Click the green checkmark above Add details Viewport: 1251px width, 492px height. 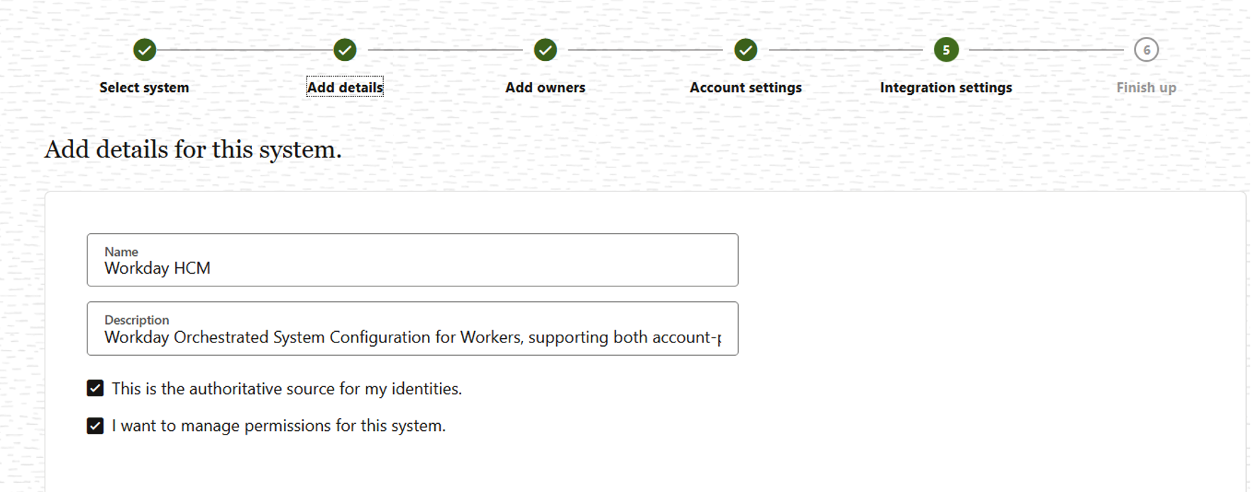[345, 50]
